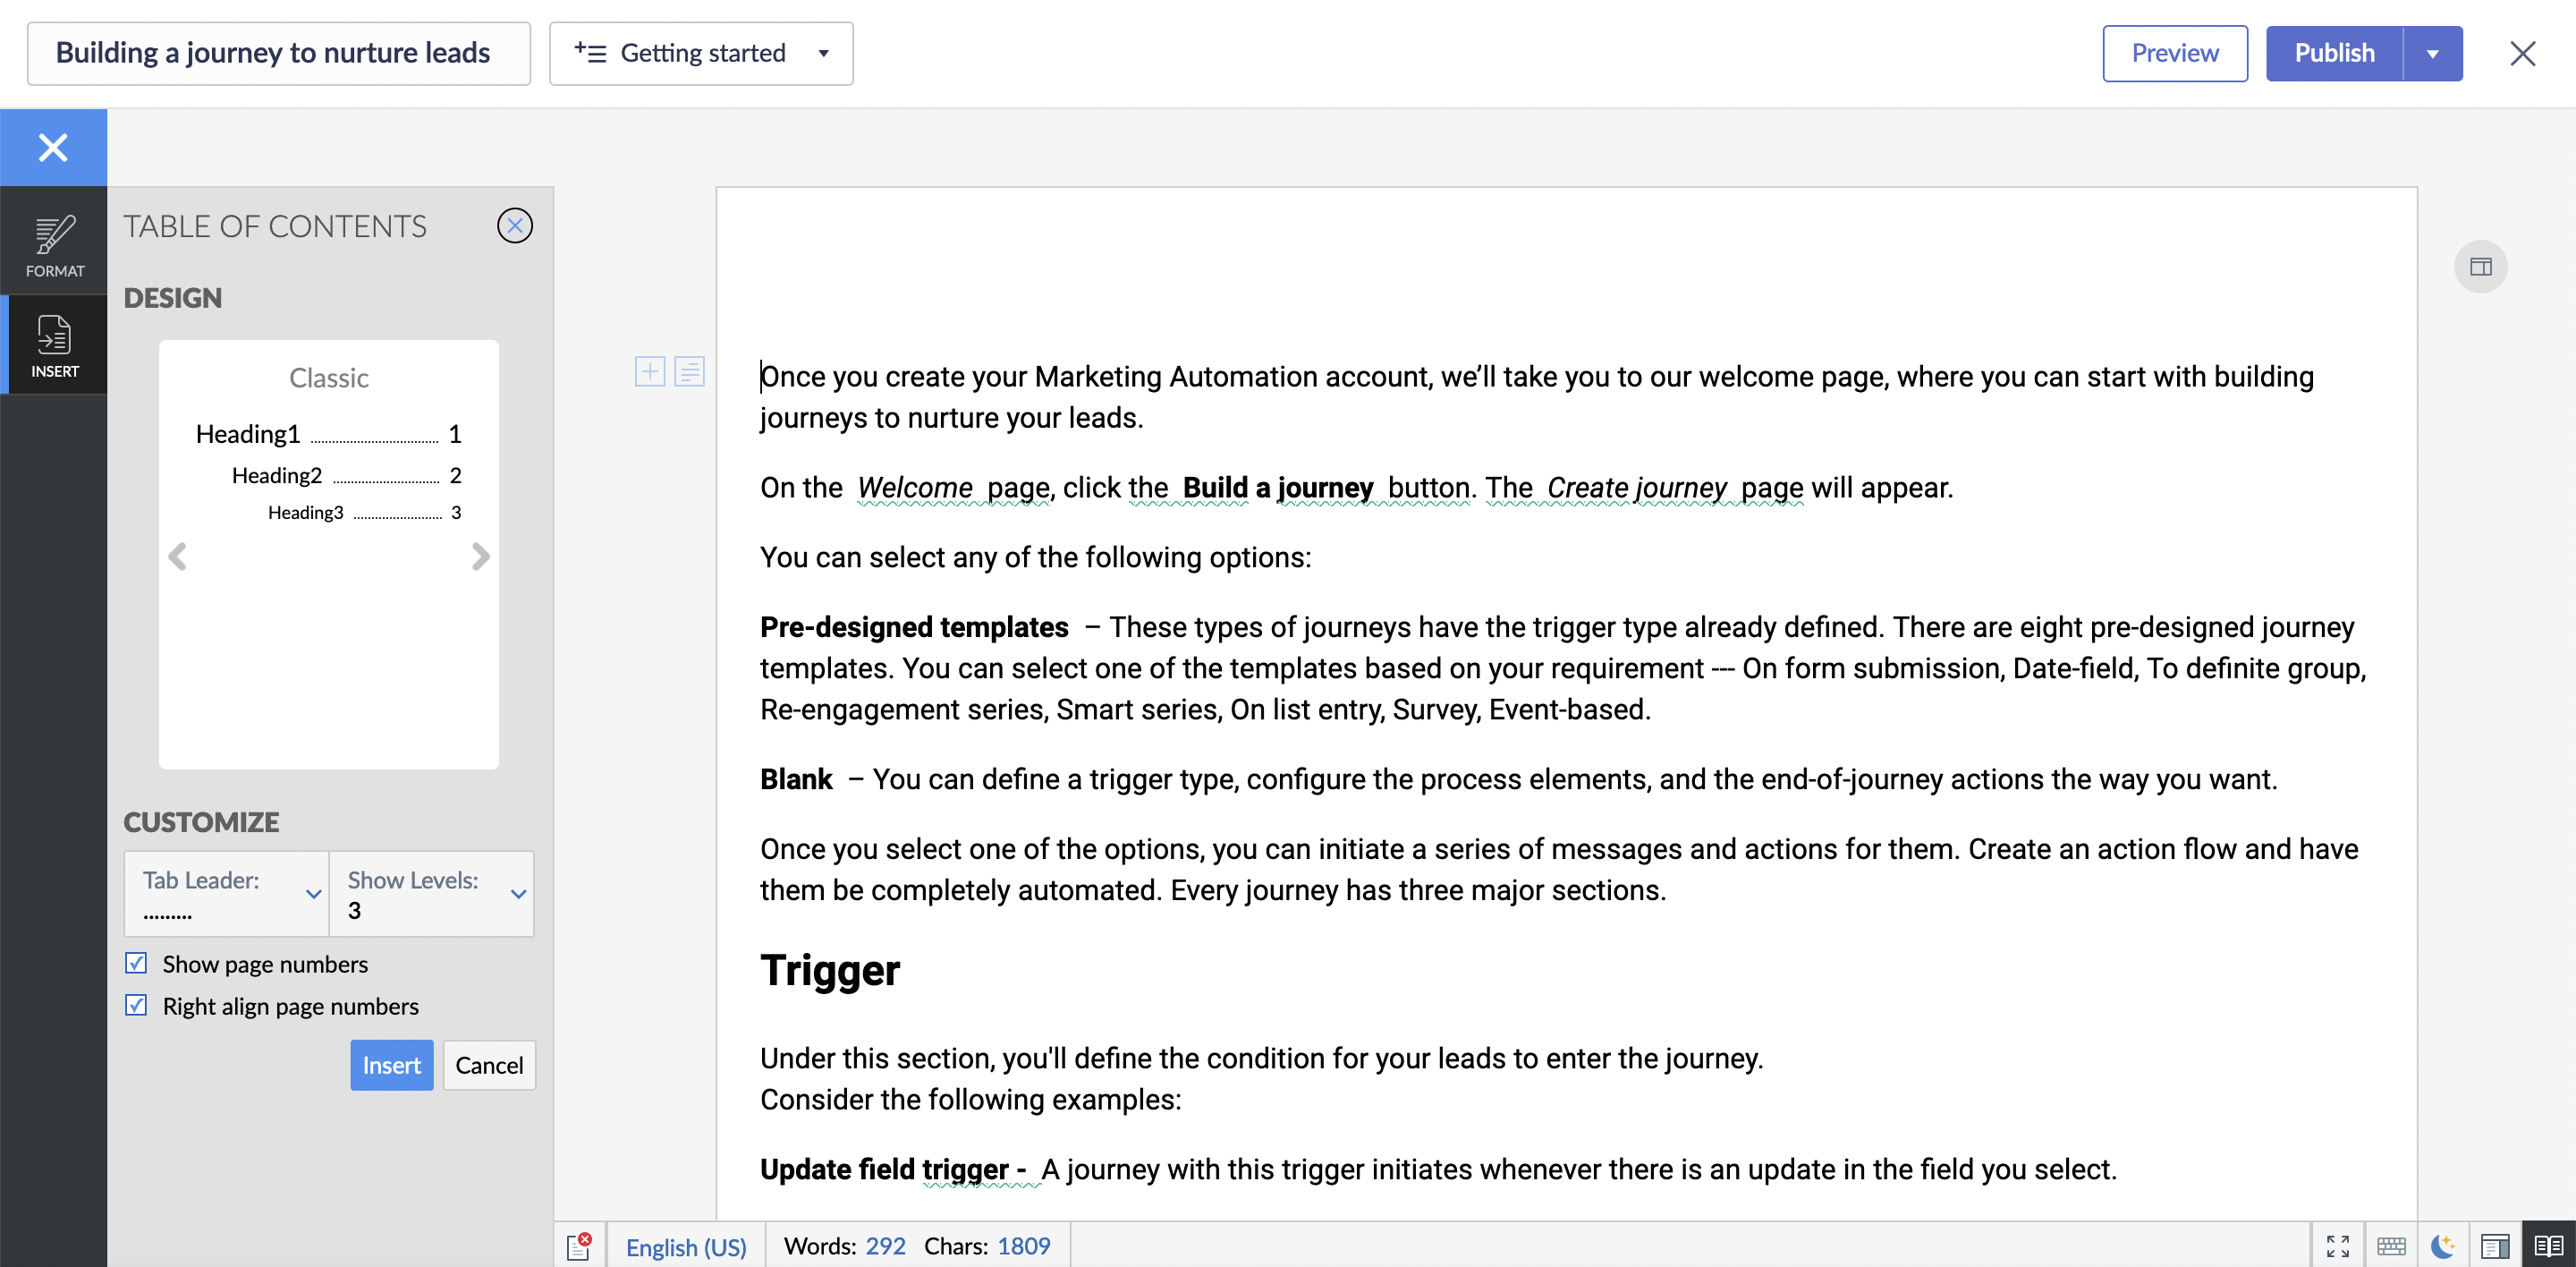Screen dimensions: 2576x1267
Task: Go to next table of contents design
Action: tap(481, 556)
